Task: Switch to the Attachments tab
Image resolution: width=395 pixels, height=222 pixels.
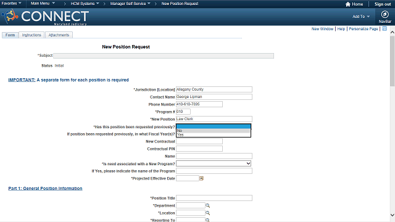Action: click(59, 35)
